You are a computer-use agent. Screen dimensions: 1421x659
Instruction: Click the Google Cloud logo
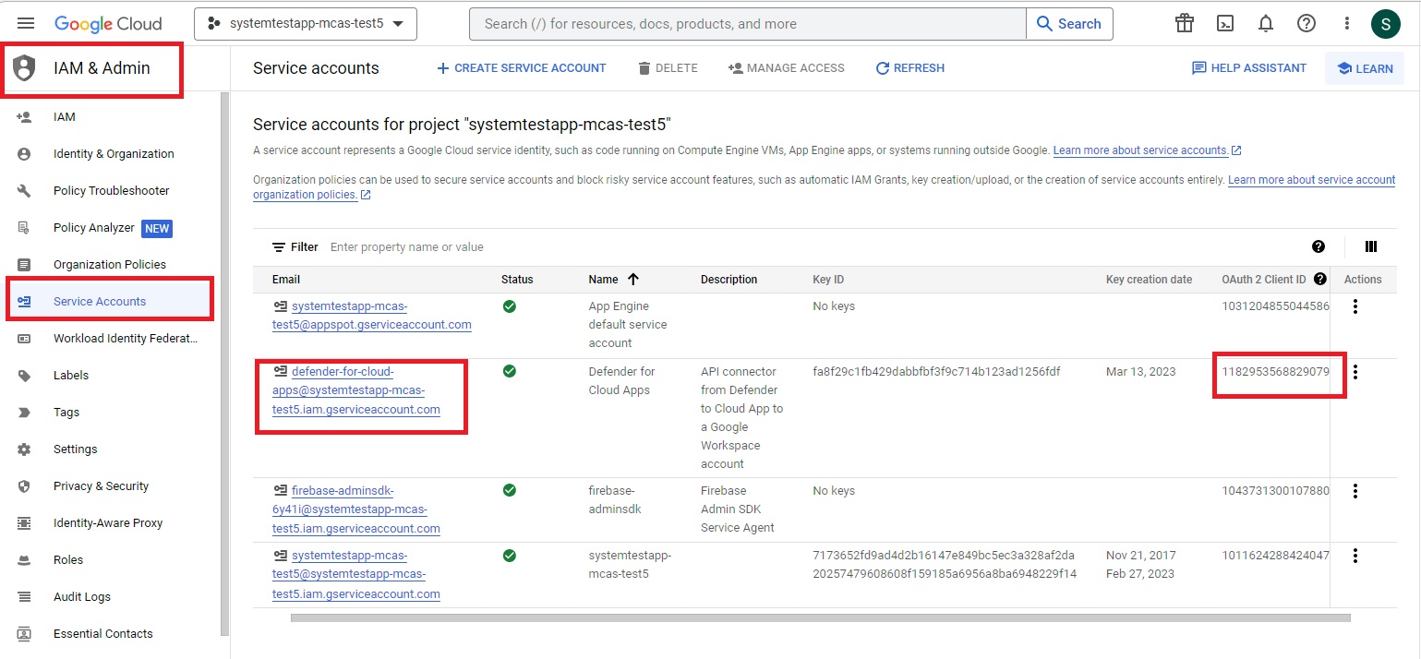(x=108, y=24)
